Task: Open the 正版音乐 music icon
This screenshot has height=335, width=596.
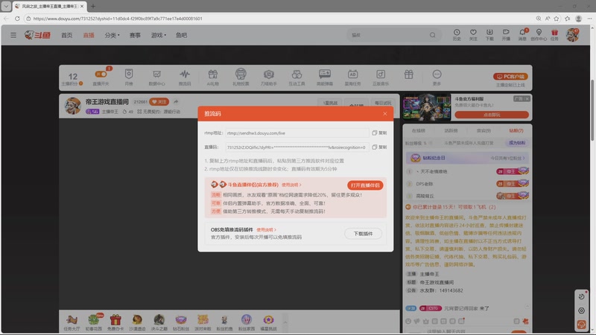Action: click(381, 77)
